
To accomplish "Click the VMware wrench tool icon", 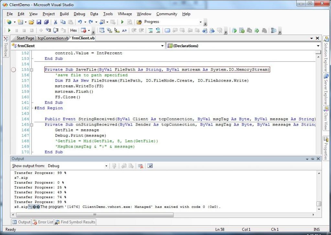I will point(273,30).
